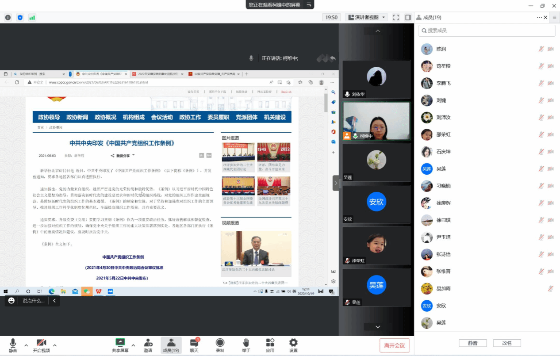Open the Chat (聊天) icon with notification
The width and height of the screenshot is (560, 356).
click(194, 343)
